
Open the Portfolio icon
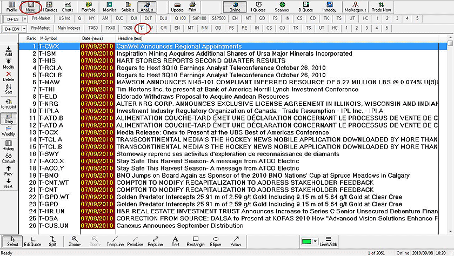[x=88, y=7]
